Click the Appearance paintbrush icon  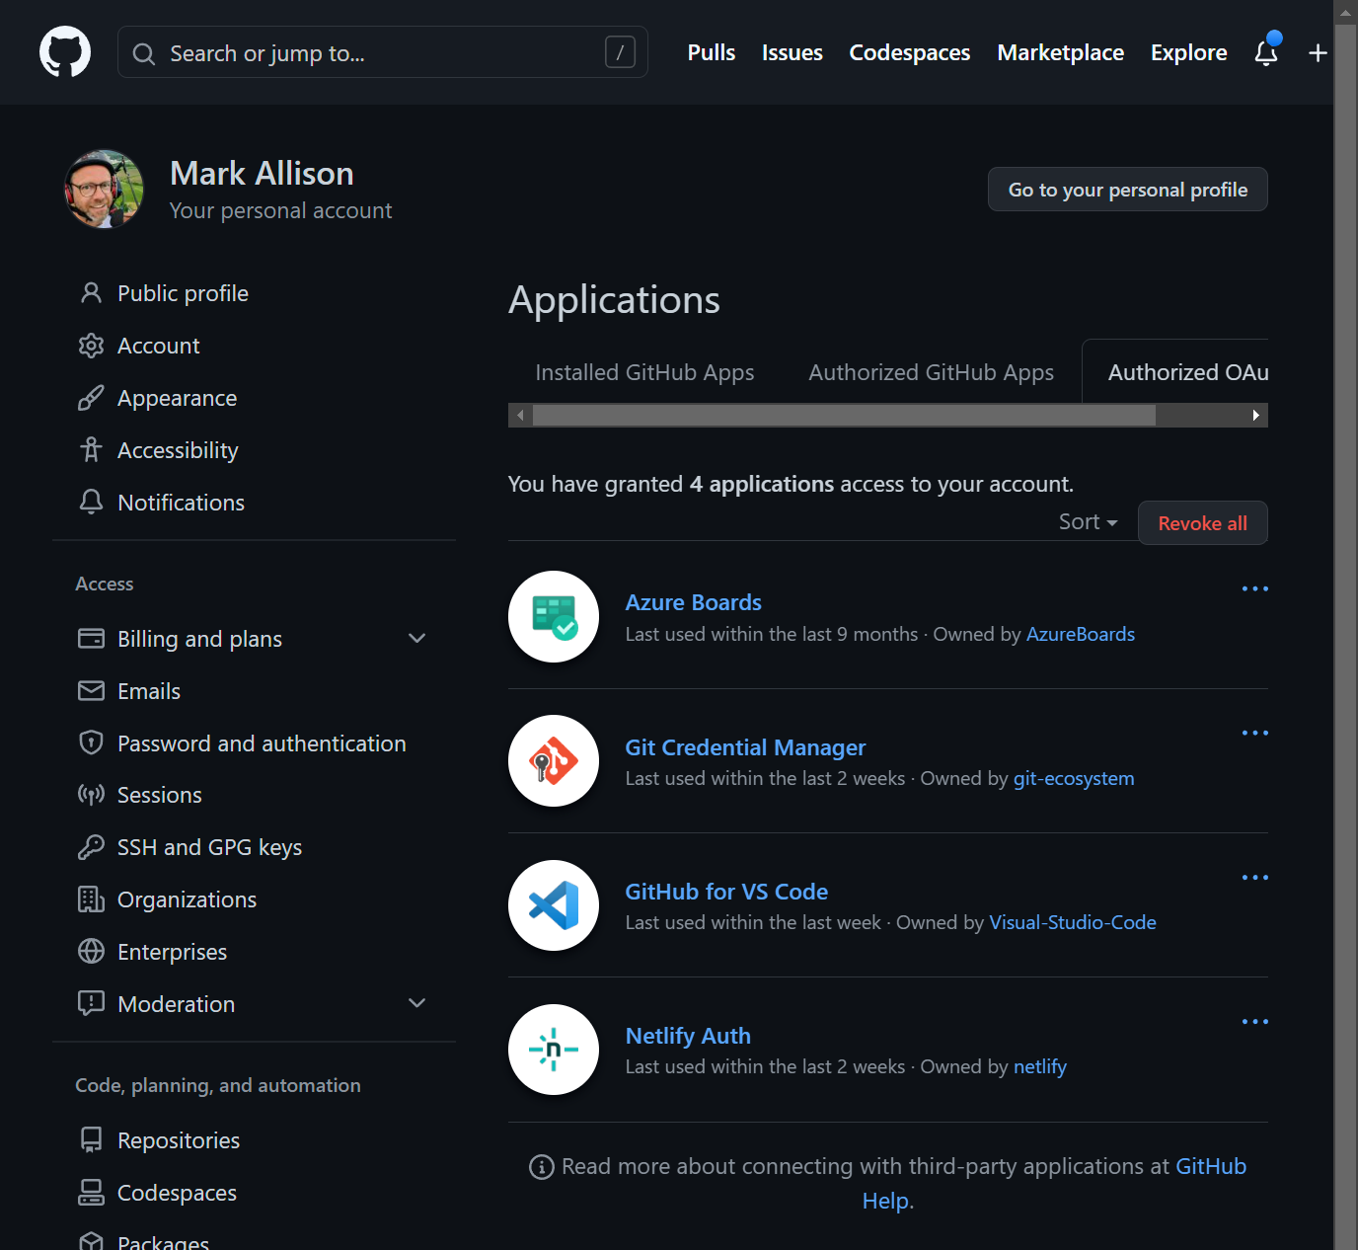91,398
